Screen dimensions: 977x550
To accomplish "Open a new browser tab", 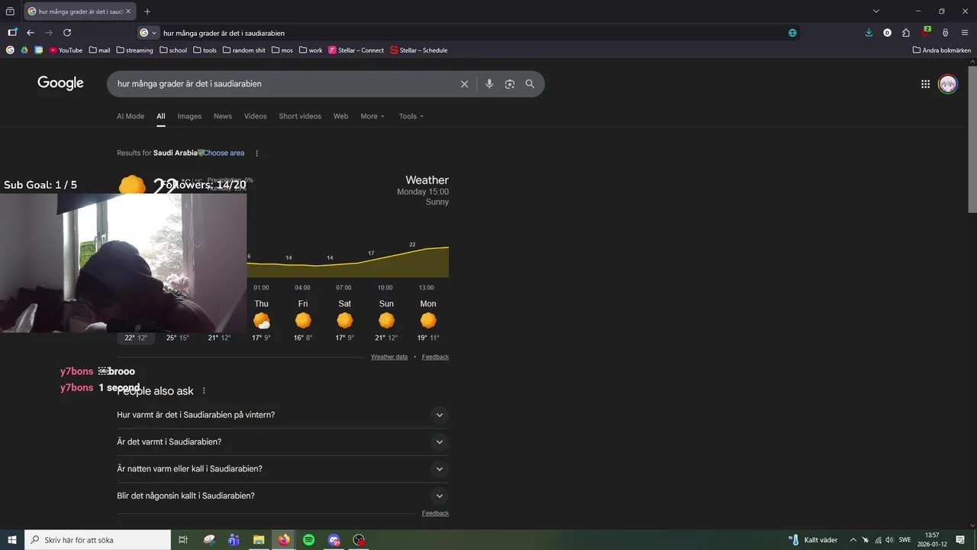I will (147, 11).
